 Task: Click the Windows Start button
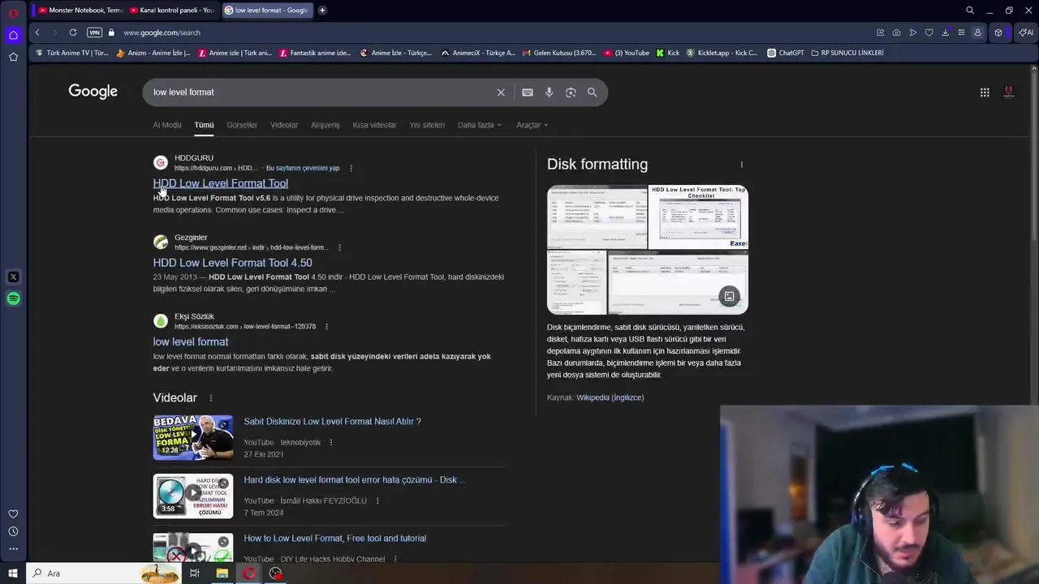pyautogui.click(x=13, y=573)
